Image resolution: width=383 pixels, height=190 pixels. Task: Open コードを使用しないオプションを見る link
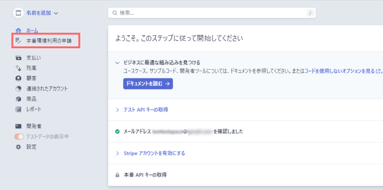tap(340, 71)
